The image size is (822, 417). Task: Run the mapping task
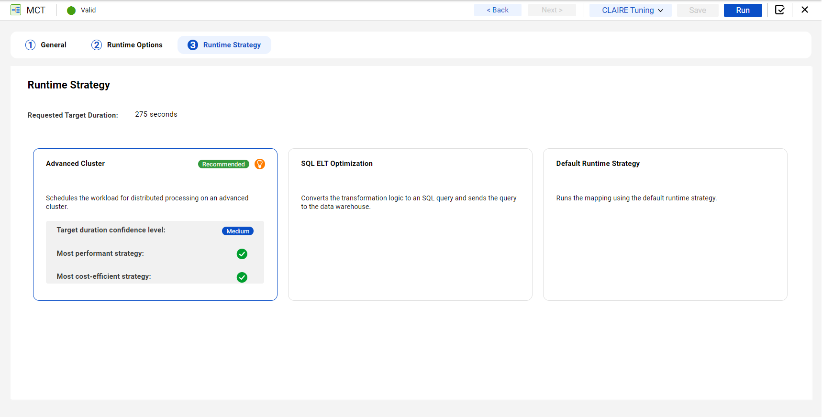point(743,10)
